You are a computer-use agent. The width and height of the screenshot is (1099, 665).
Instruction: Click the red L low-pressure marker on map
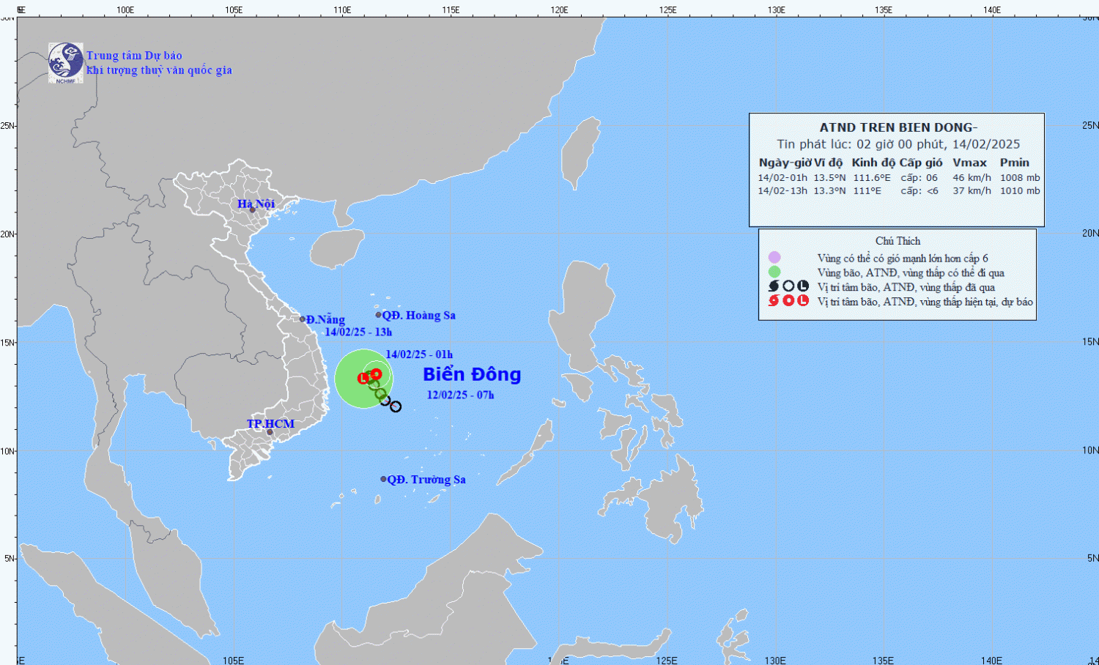(363, 379)
